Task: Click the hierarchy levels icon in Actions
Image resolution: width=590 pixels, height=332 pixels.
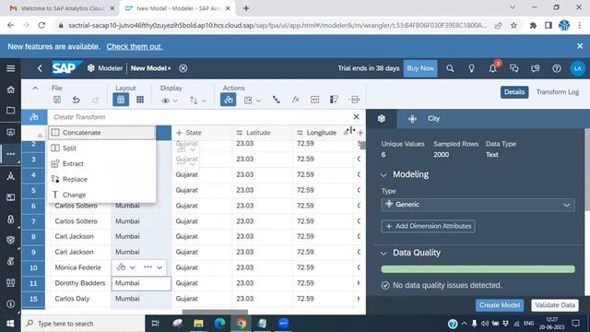Action: (277, 100)
